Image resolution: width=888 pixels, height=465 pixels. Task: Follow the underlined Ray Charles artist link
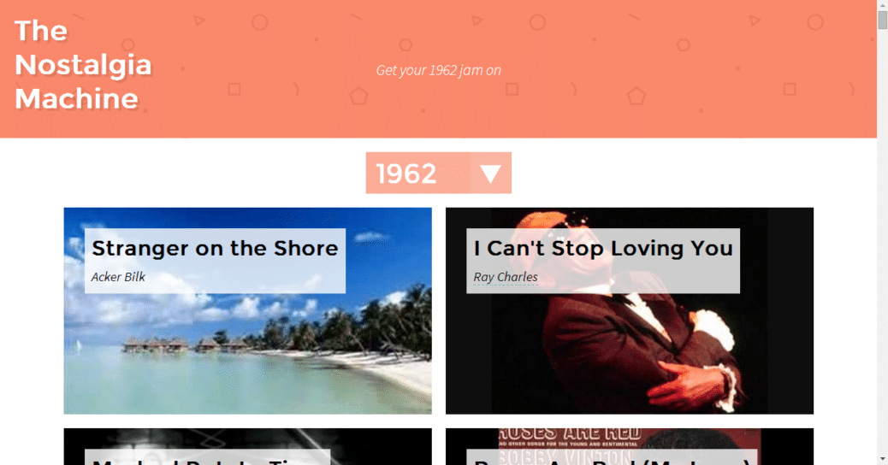506,277
